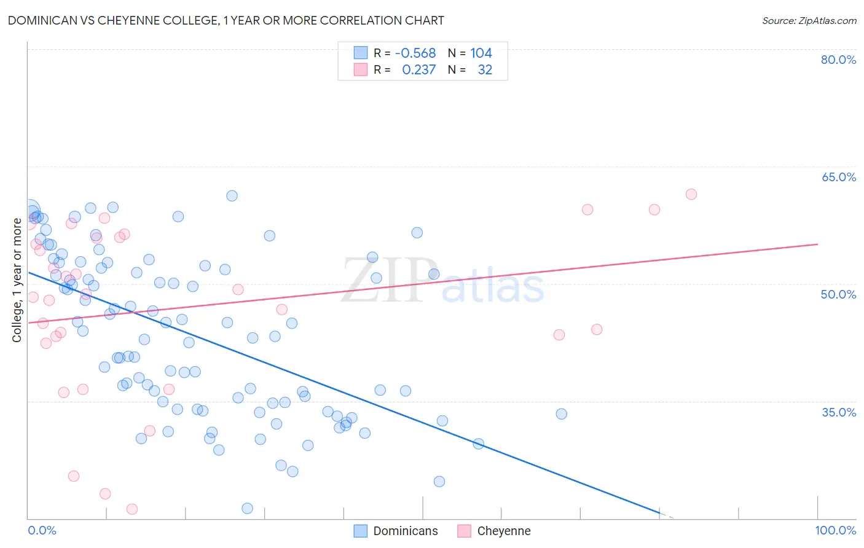This screenshot has height=548, width=864.
Task: Click the 65.0% y-axis label
Action: 838,177
